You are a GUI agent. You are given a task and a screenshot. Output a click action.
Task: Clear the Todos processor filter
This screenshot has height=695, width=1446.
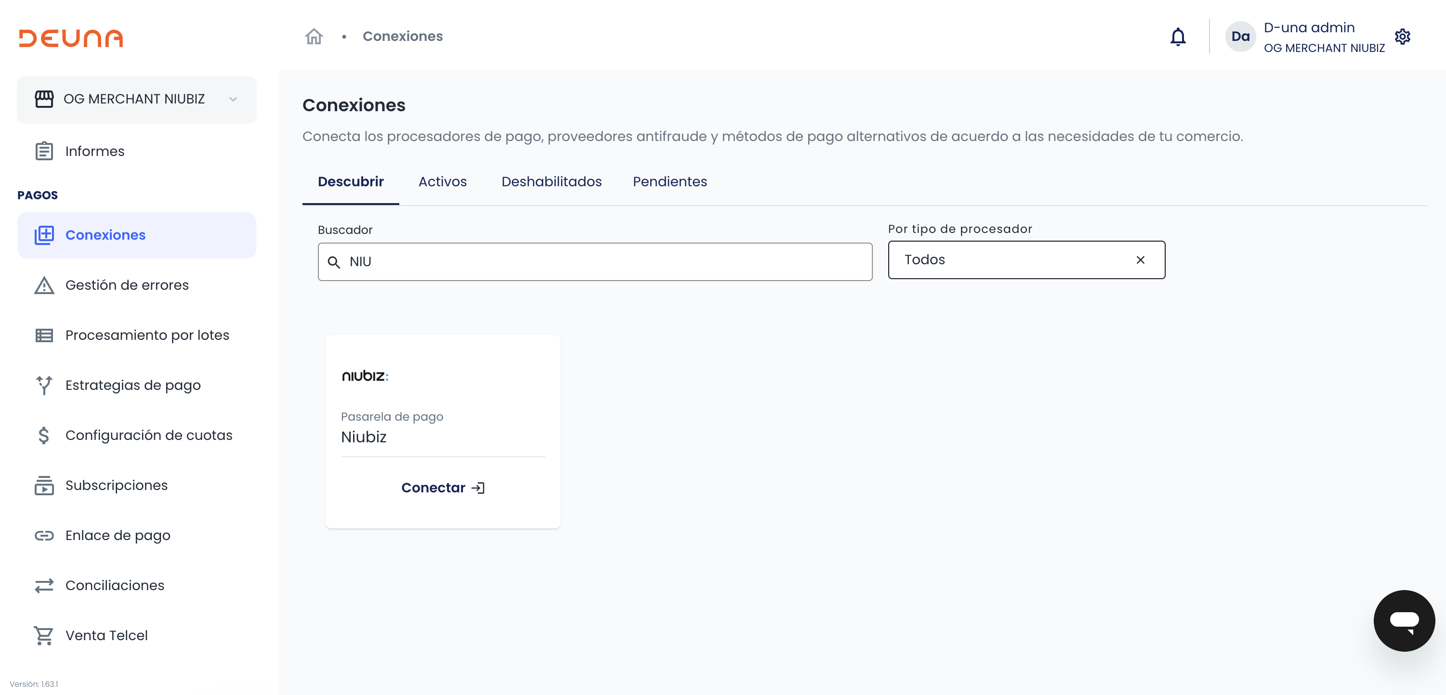1140,260
